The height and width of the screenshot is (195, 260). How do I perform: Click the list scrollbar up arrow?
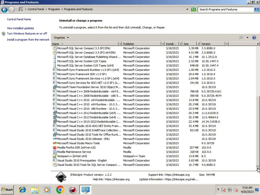tap(258, 44)
